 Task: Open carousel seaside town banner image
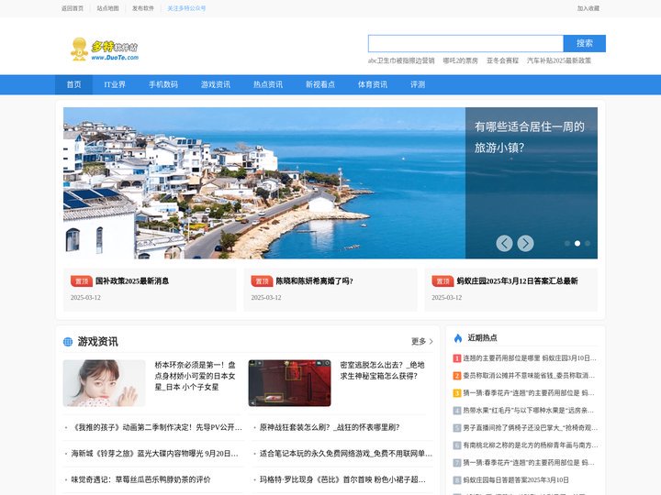tap(264, 183)
